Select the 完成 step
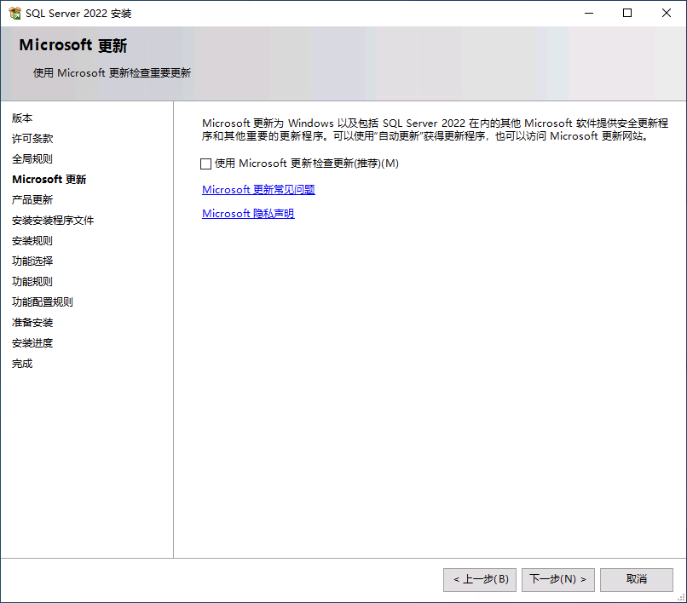The image size is (687, 603). pyautogui.click(x=21, y=364)
